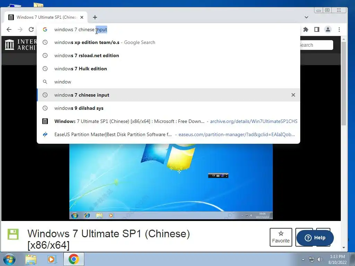Click the scrollbar down arrow

[x=344, y=247]
